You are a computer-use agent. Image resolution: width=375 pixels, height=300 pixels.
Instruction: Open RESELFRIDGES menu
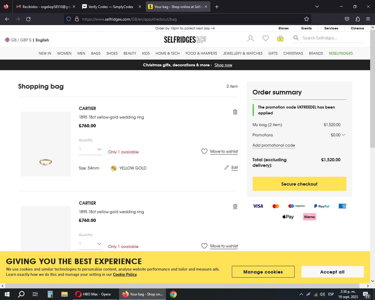(341, 53)
